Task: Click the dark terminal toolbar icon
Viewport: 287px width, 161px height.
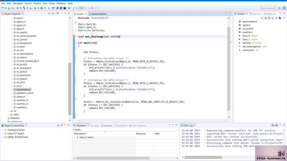Action: 65,8
